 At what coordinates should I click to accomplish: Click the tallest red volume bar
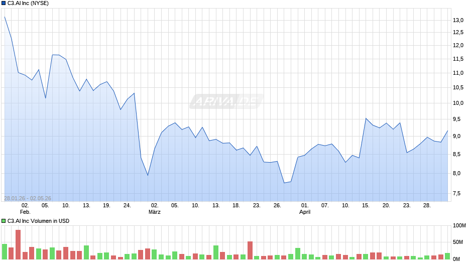tap(18, 244)
